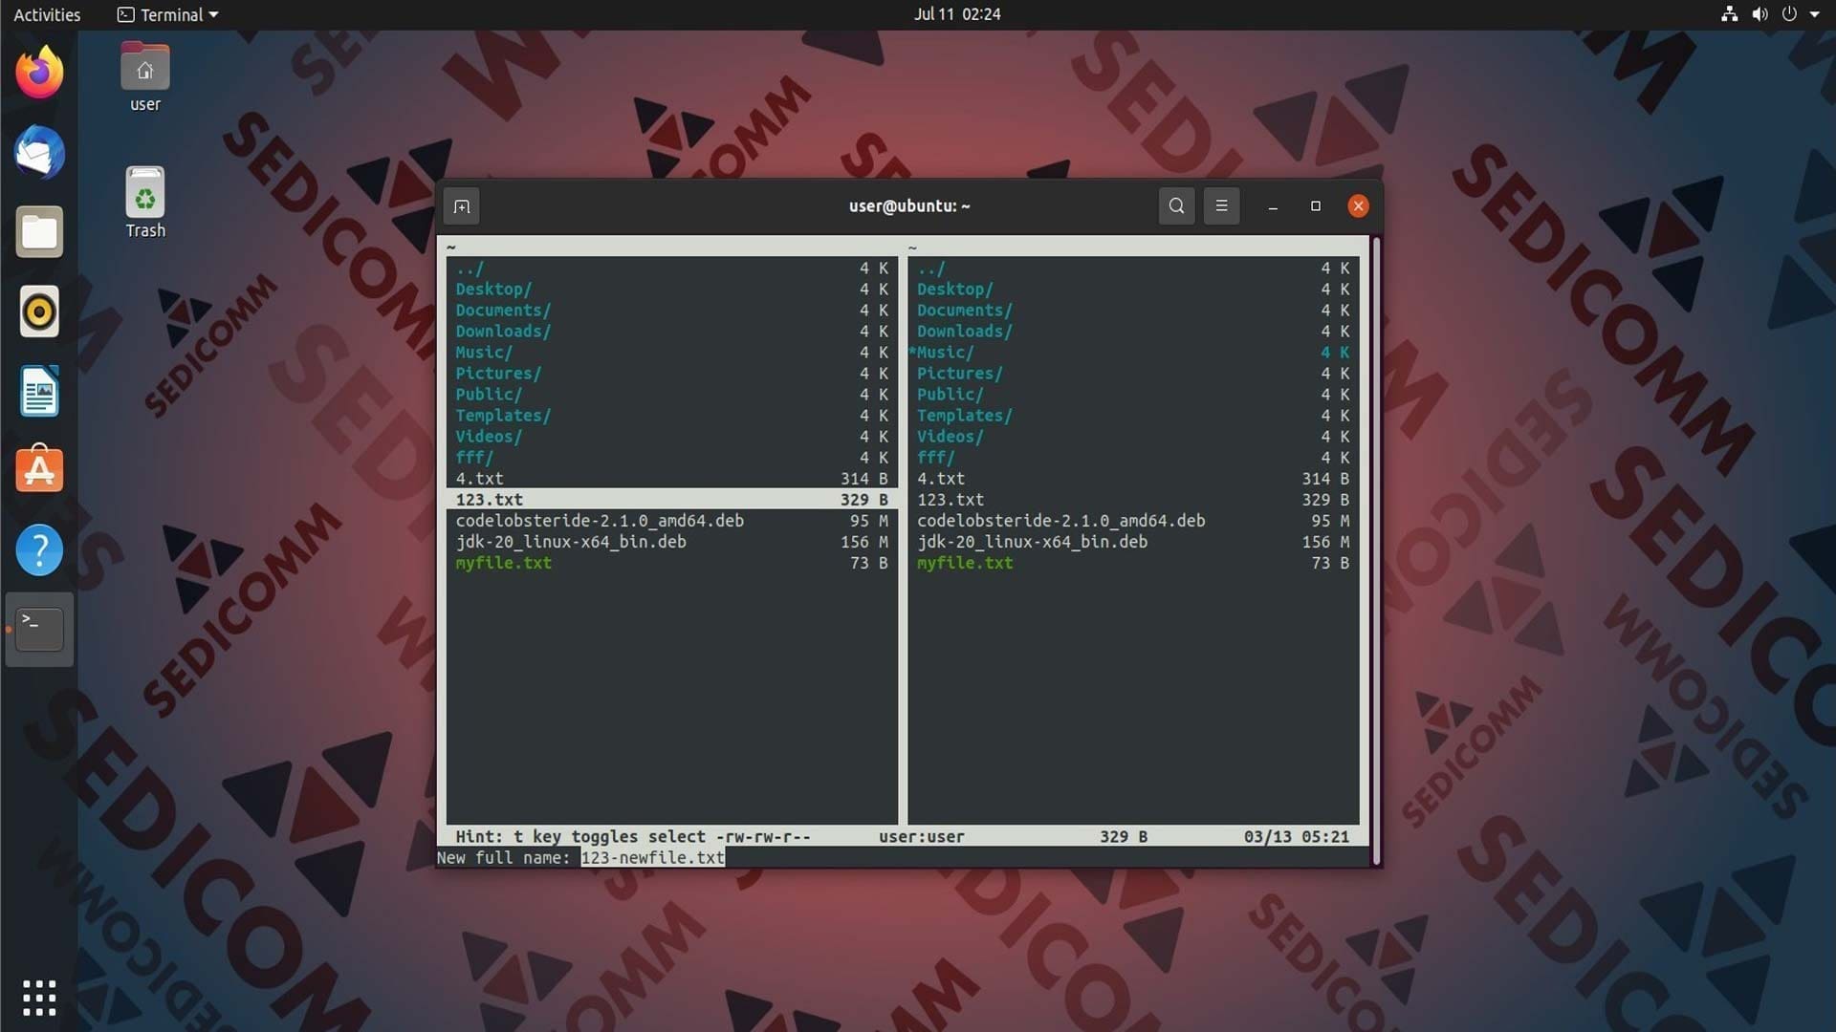Click the user@ubuntu: ~ window title

click(909, 206)
